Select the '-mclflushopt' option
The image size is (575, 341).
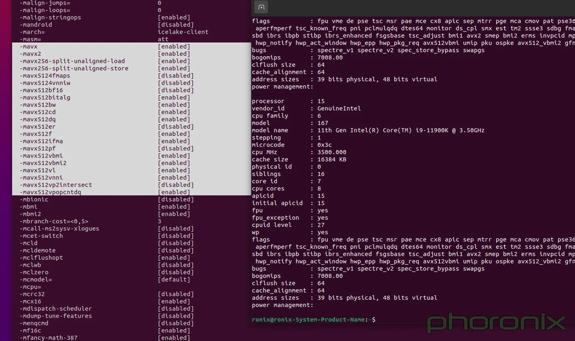click(41, 258)
